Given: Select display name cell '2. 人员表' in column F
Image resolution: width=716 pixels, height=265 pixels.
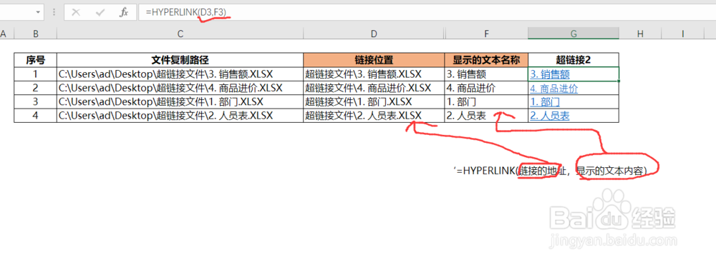Looking at the screenshot, I should [486, 116].
